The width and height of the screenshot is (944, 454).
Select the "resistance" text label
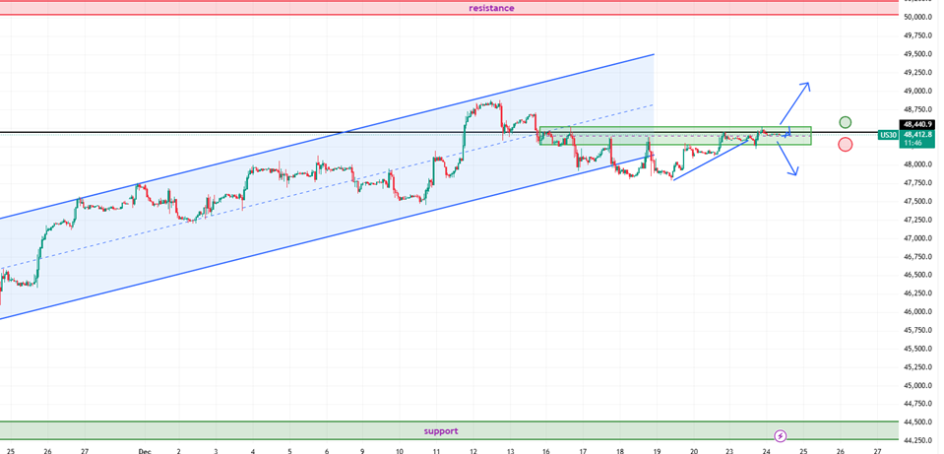491,8
